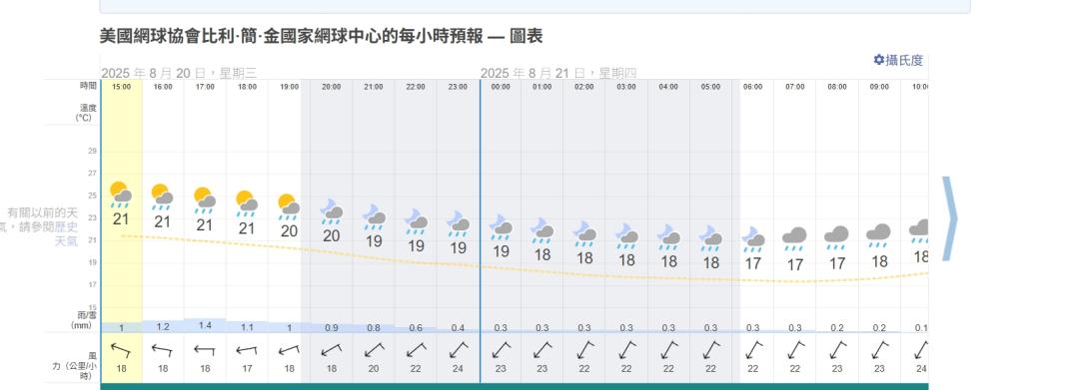The image size is (1079, 390).
Task: Click the 23:00 wind direction arrow
Action: click(x=459, y=350)
